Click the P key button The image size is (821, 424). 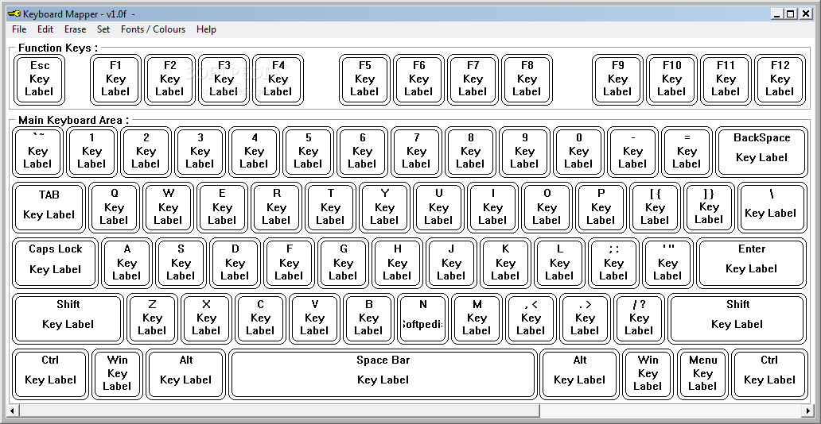pos(601,207)
